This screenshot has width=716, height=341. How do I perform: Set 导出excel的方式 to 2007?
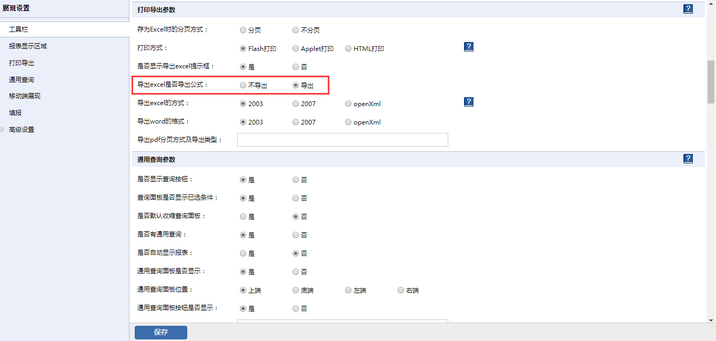click(296, 104)
